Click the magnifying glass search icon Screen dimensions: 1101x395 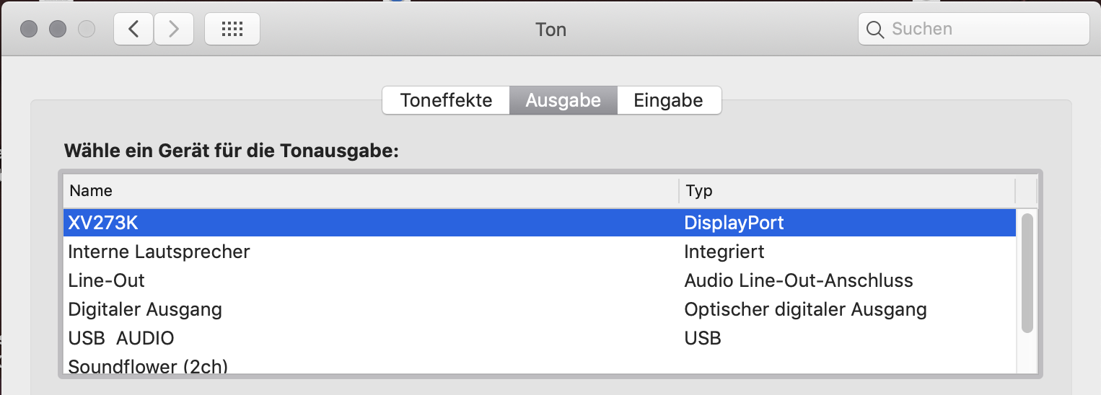click(875, 30)
